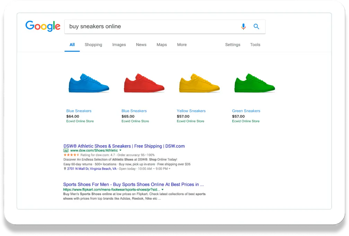349x236 pixels.
Task: Open the DSW Athletic Shoes & Sneakers ad headline
Action: click(x=124, y=146)
